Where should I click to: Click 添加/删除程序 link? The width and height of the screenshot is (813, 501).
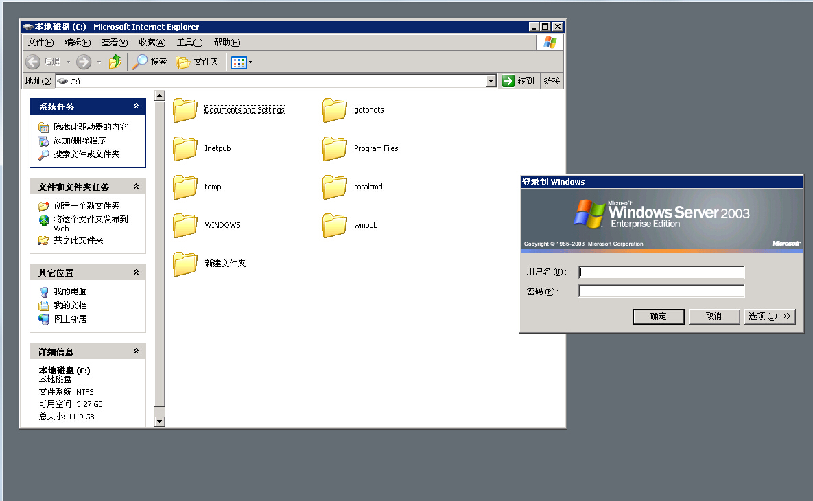pos(80,141)
